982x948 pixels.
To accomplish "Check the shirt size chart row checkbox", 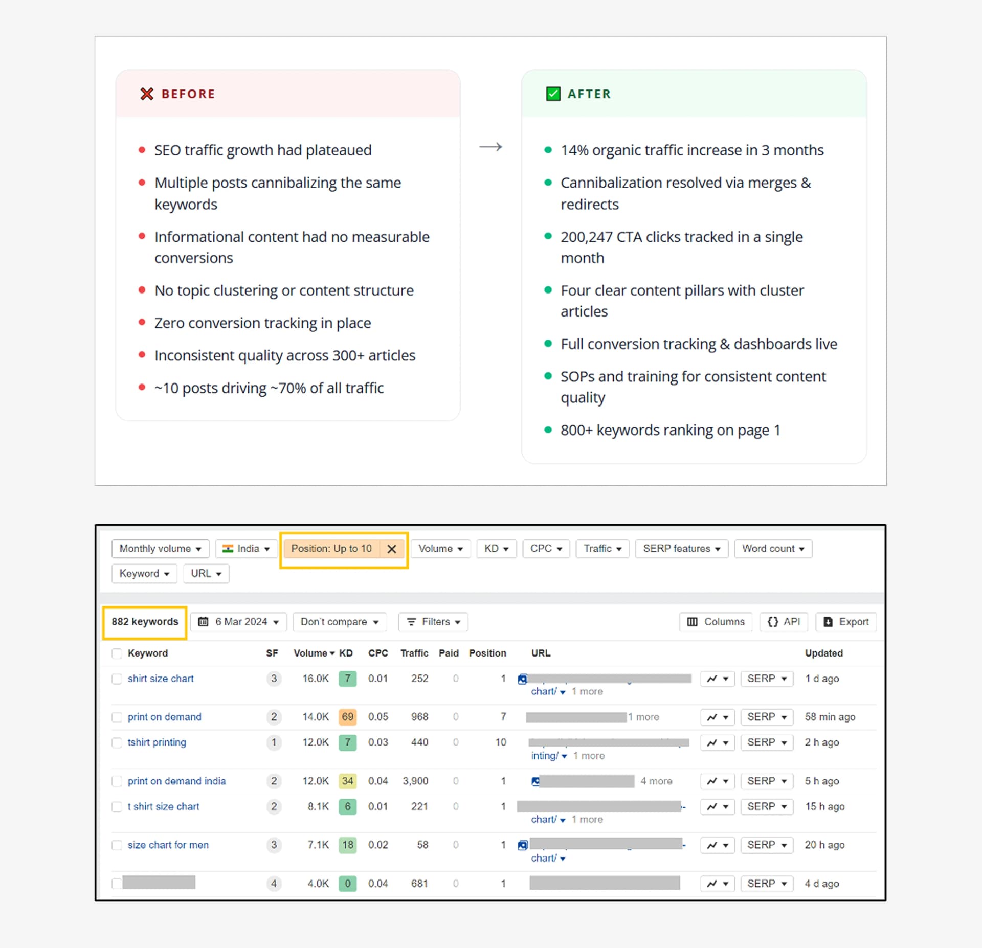I will [117, 679].
